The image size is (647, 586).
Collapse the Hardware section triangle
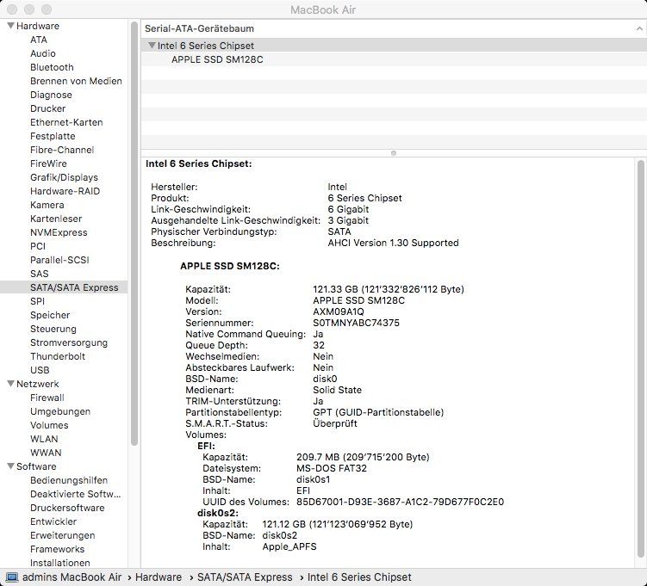(10, 26)
